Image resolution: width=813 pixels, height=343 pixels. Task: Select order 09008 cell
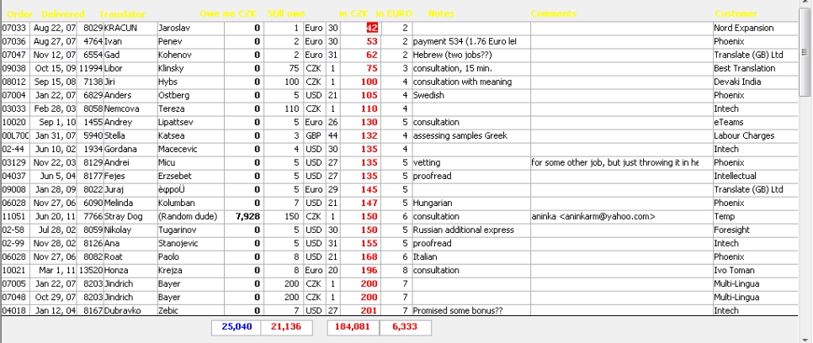pyautogui.click(x=15, y=190)
